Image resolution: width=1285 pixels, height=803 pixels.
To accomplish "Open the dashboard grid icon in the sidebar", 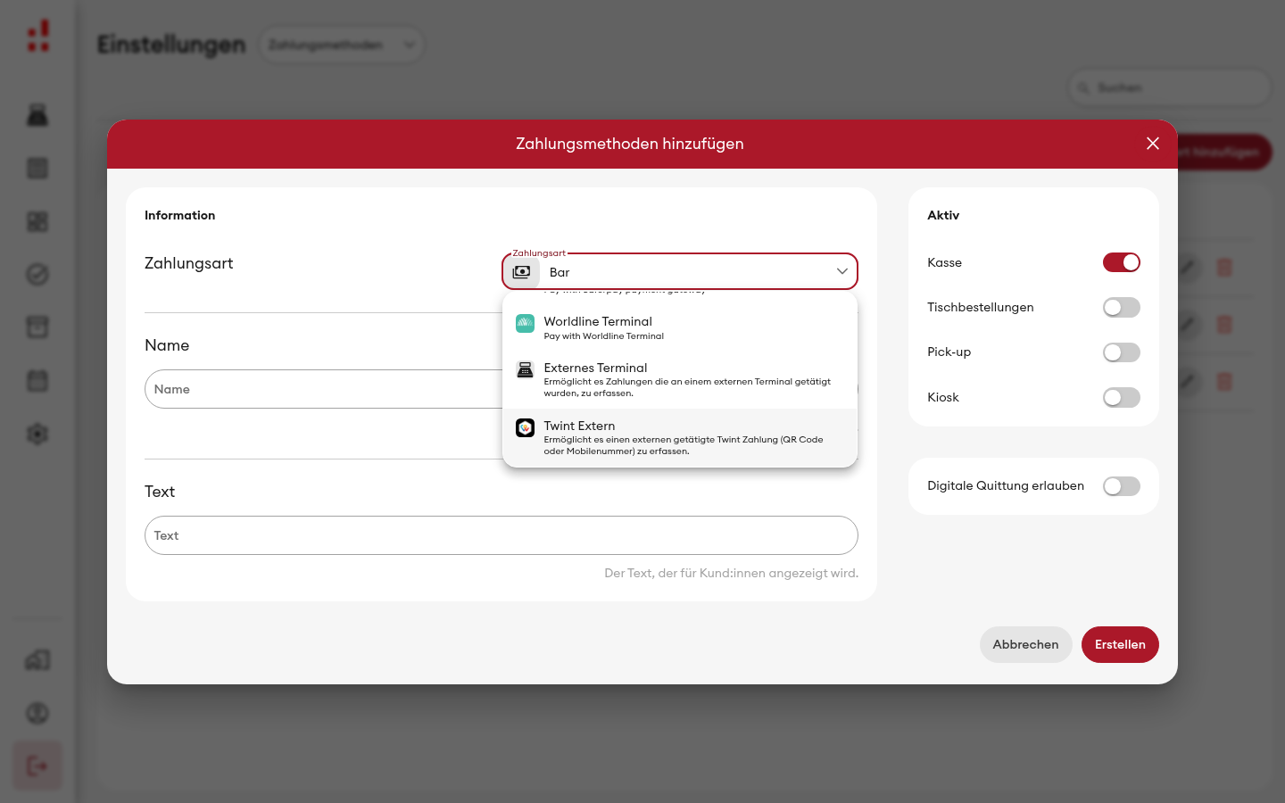I will [37, 221].
